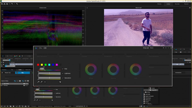Enable the Hue checkbox in floating panel

63,69
